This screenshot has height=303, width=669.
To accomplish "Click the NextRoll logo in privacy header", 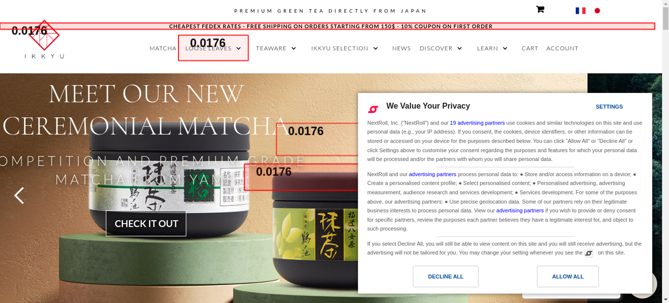I will (x=373, y=109).
